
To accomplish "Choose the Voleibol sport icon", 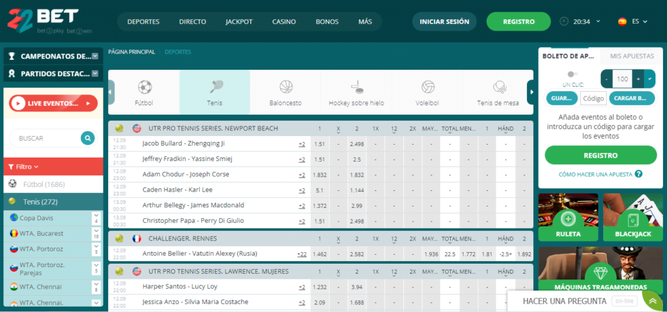I will tap(427, 87).
